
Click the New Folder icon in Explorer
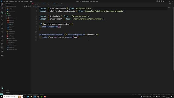click(x=26, y=6)
